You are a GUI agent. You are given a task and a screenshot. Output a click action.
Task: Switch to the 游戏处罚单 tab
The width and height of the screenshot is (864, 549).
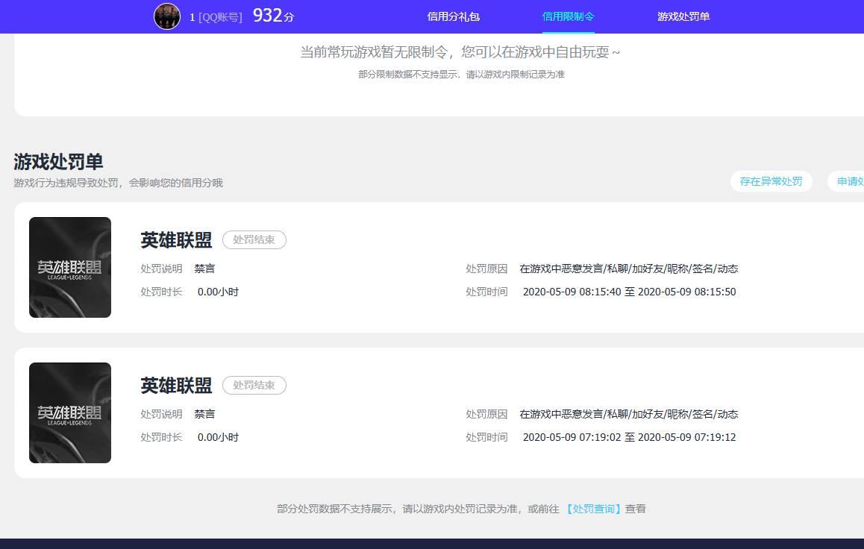[x=683, y=16]
